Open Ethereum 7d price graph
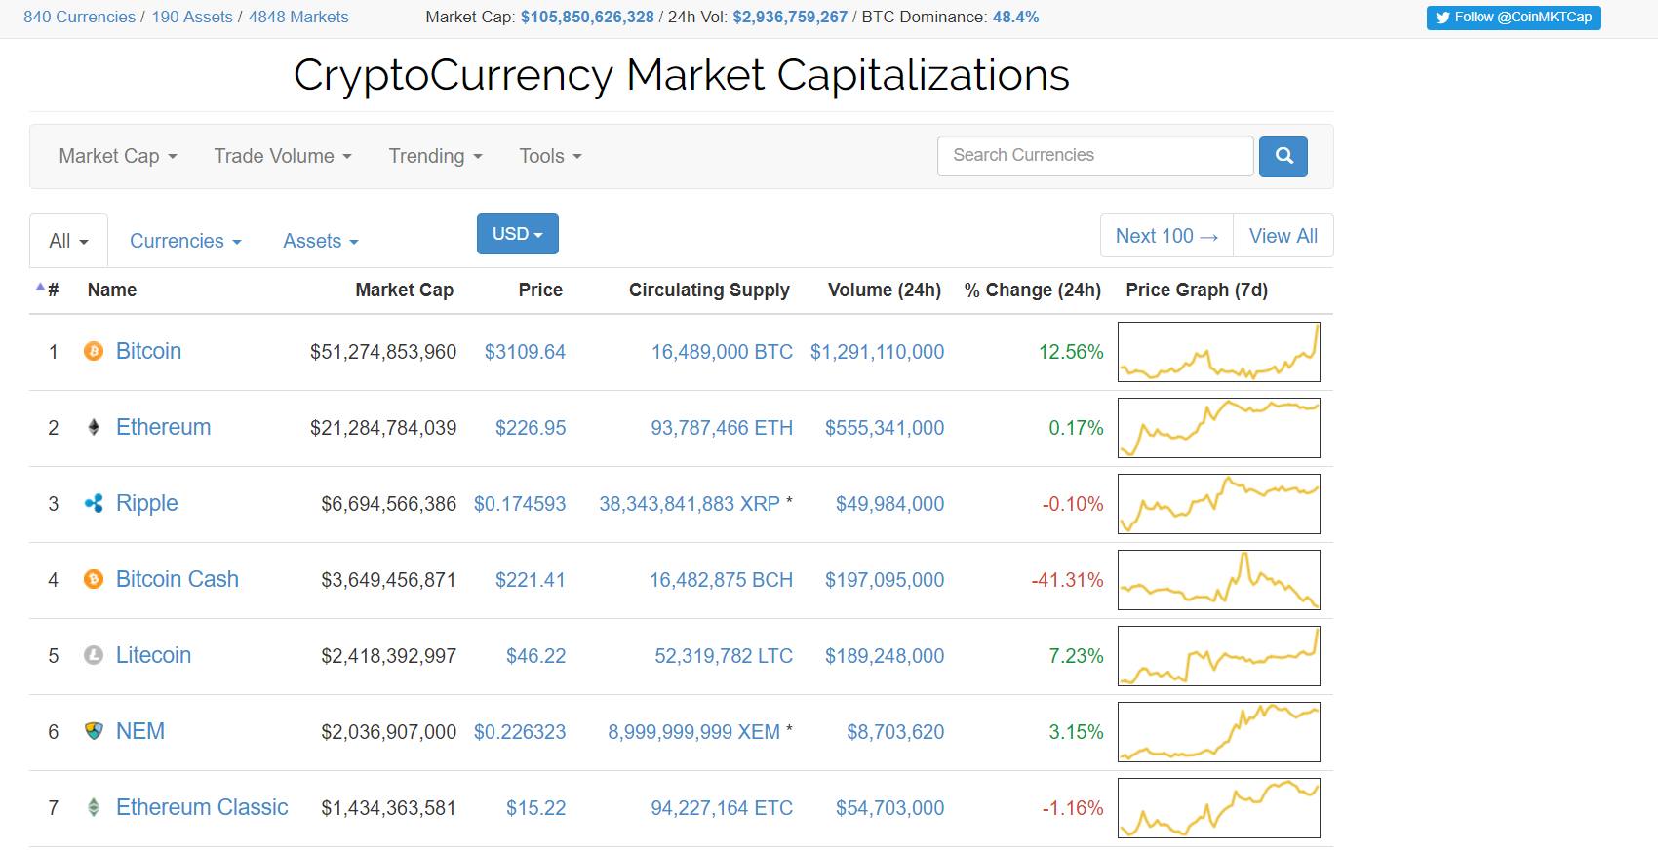 tap(1219, 428)
